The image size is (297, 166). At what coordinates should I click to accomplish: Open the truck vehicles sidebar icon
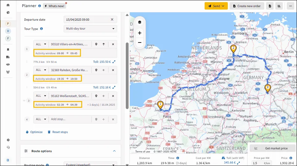click(x=8, y=57)
